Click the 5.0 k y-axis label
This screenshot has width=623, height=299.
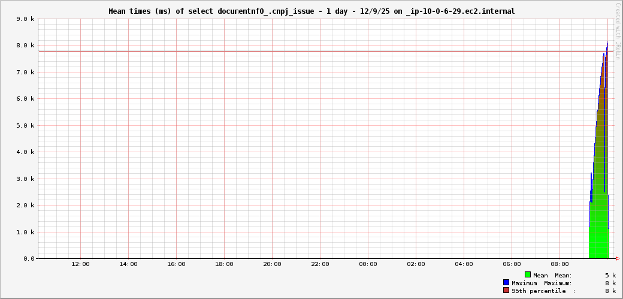[x=25, y=126]
